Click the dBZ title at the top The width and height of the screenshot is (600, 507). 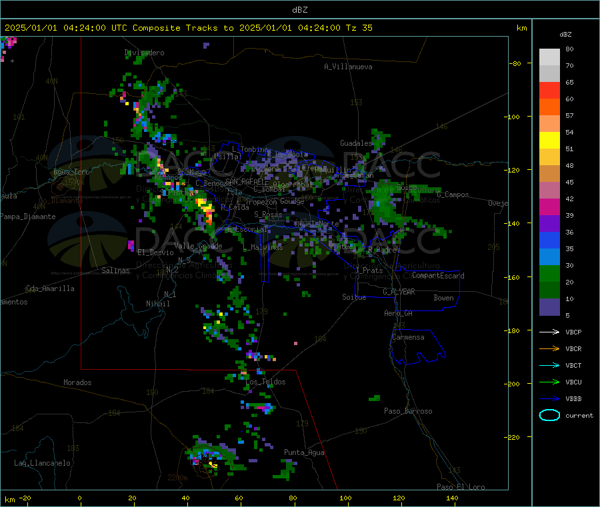coord(299,10)
